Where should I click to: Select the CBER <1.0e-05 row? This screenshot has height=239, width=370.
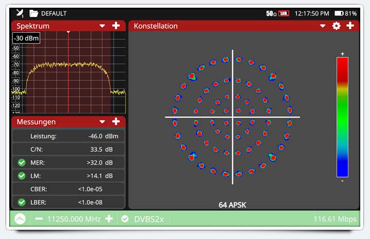tap(68, 189)
